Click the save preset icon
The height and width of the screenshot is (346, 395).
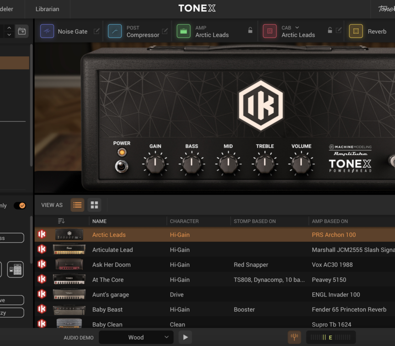coord(22,31)
